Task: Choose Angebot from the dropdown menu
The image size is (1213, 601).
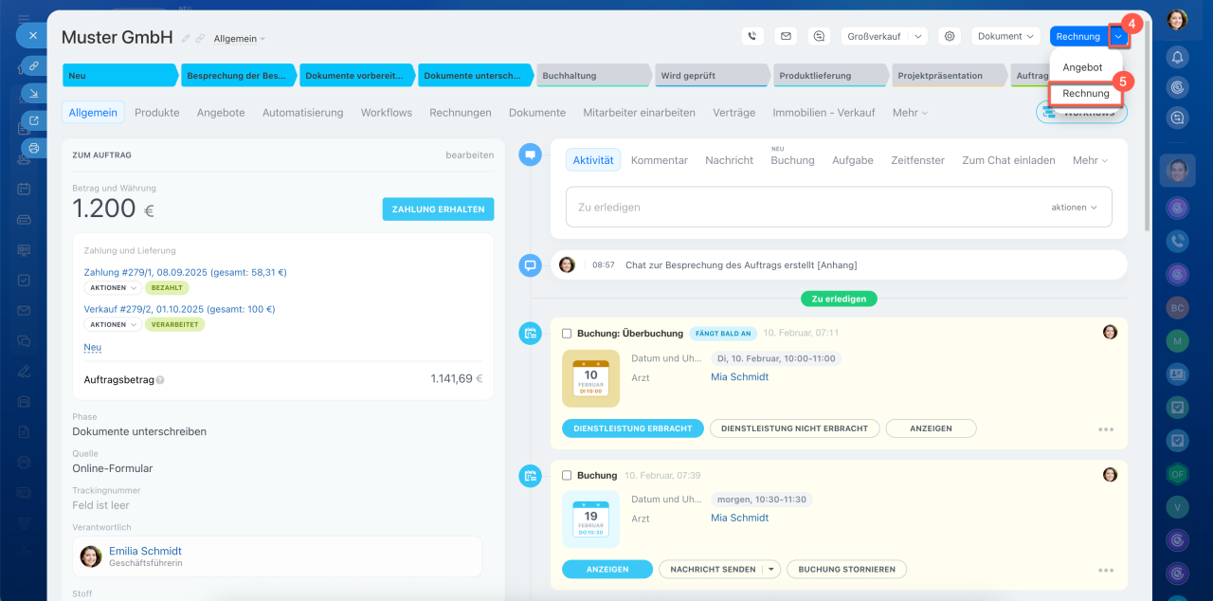Action: tap(1082, 67)
